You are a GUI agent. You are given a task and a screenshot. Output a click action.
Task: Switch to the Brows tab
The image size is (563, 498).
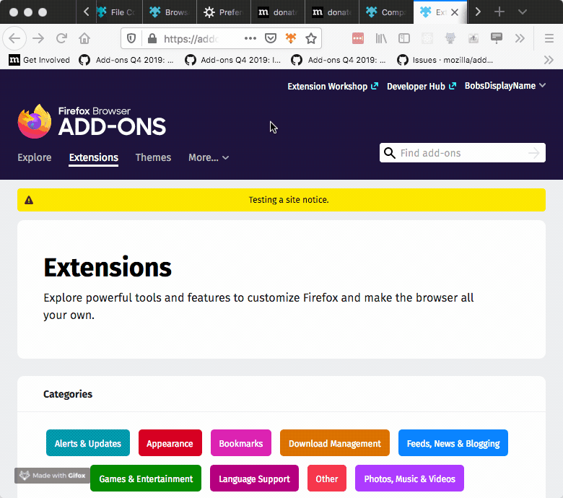(170, 12)
